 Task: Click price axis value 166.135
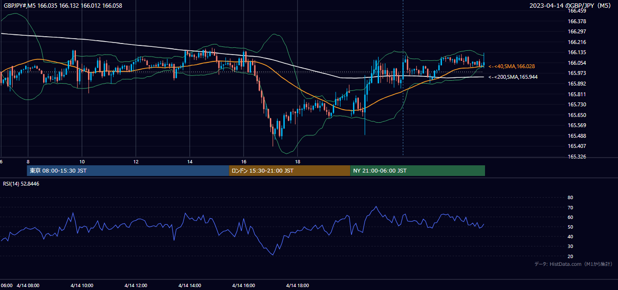577,52
